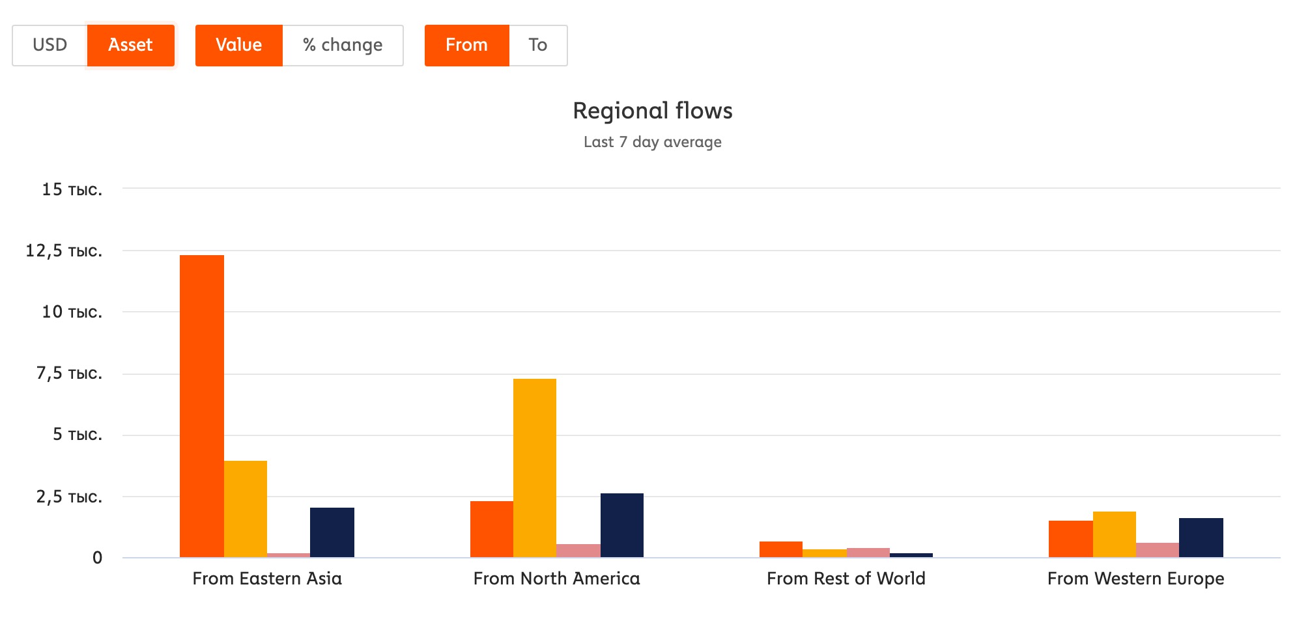Click the orange Rest of World bar
Viewport: 1295px width, 617px height.
coord(781,549)
